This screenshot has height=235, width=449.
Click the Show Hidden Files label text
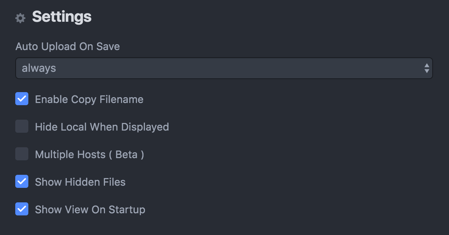tap(80, 182)
